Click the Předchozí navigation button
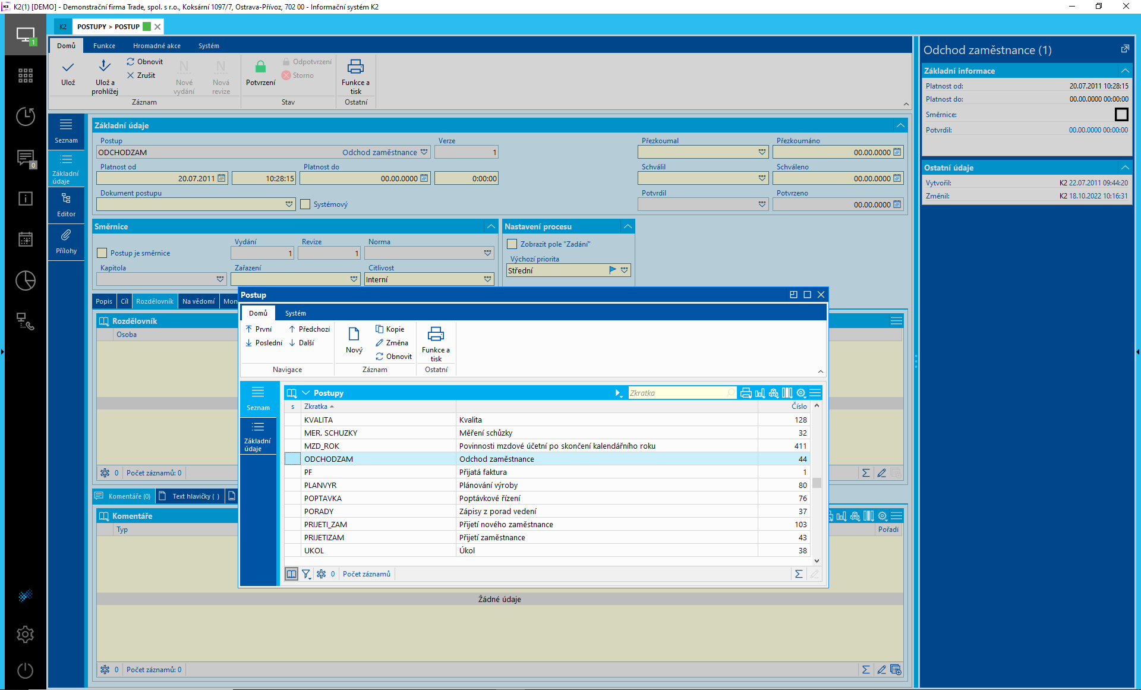Screen dimensions: 1141x690 coord(309,329)
